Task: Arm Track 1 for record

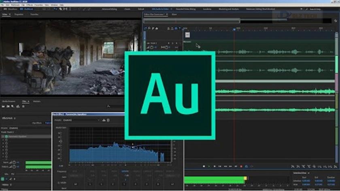Action: click(x=176, y=43)
